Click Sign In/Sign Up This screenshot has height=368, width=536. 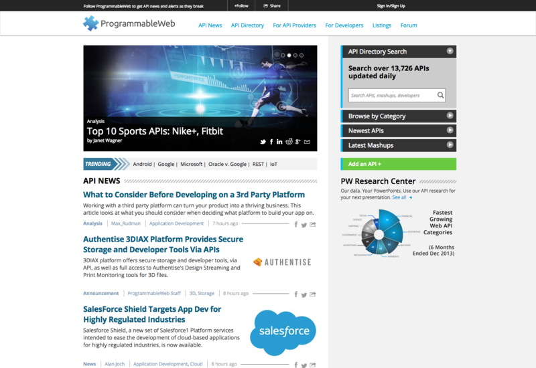(x=391, y=6)
